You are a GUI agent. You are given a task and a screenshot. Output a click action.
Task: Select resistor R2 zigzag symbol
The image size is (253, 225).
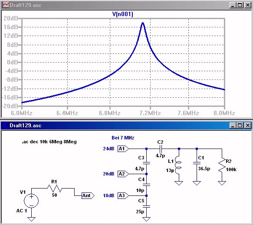(222, 165)
